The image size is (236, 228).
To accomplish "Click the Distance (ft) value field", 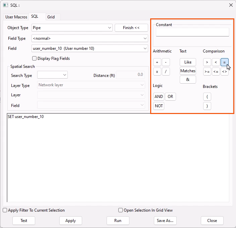I will pos(130,75).
